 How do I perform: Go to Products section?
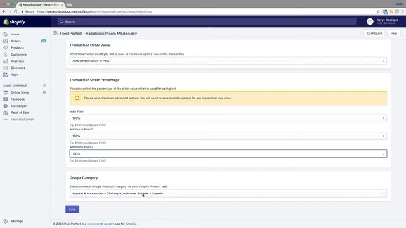pos(17,47)
